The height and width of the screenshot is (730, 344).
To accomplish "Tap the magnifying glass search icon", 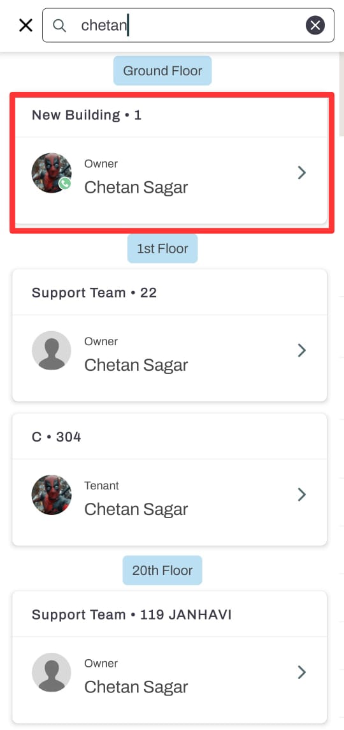I will (x=59, y=25).
